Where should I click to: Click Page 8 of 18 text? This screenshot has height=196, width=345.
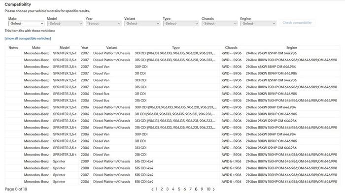click(x=16, y=189)
